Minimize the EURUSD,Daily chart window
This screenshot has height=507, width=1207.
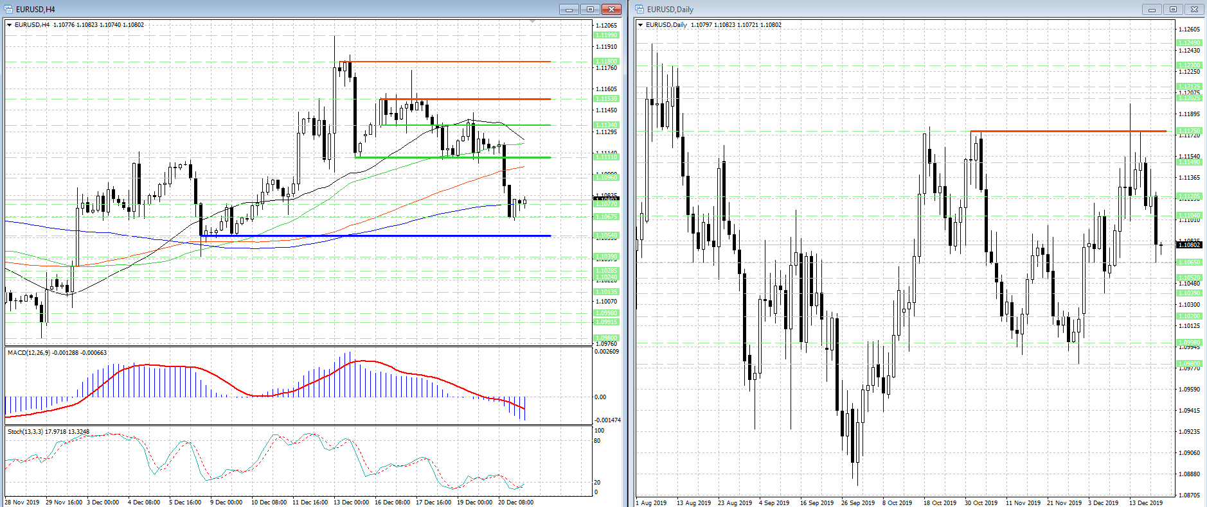pyautogui.click(x=1152, y=9)
